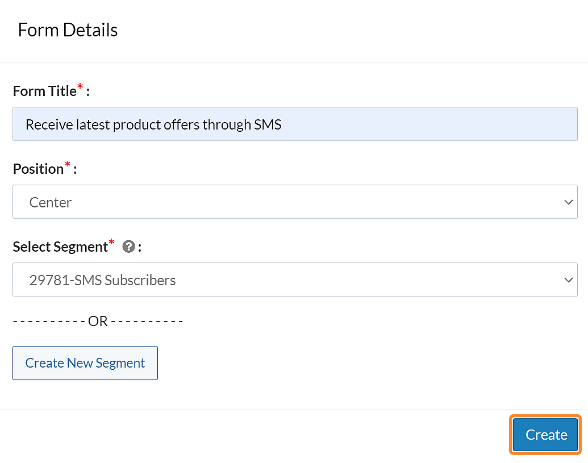The width and height of the screenshot is (588, 463).
Task: Open the Position dropdown showing Center
Action: (295, 202)
